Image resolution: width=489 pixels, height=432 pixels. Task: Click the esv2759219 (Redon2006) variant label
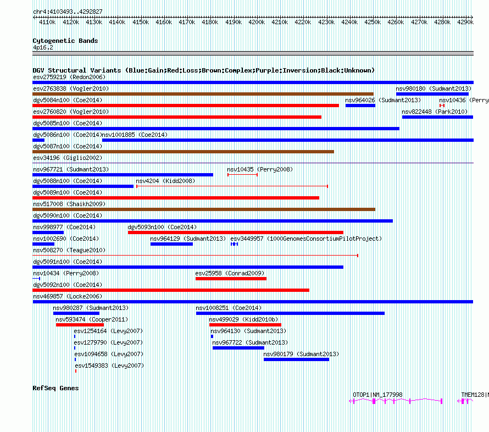click(x=69, y=77)
